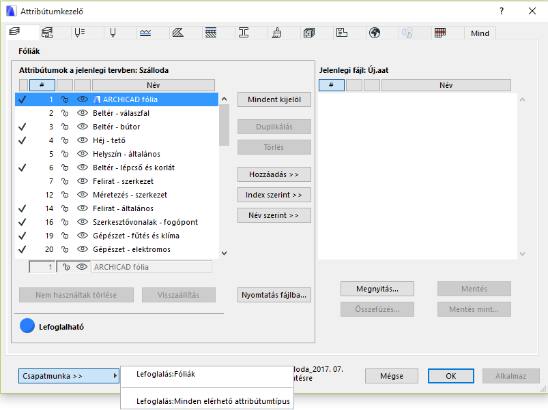This screenshot has height=410, width=548.
Task: Click lock icon of Gépészet - fűtés és klíma
Action: (65, 236)
